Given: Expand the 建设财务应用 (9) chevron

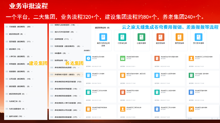Looking at the screenshot, I should click(x=25, y=34).
